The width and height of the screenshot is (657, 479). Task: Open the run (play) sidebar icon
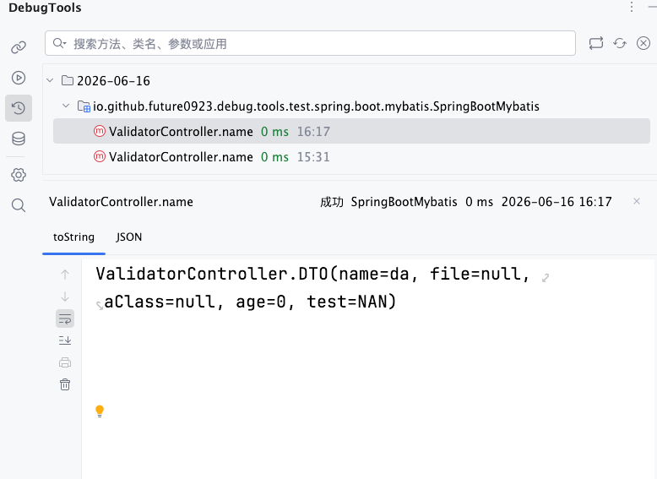pyautogui.click(x=19, y=78)
